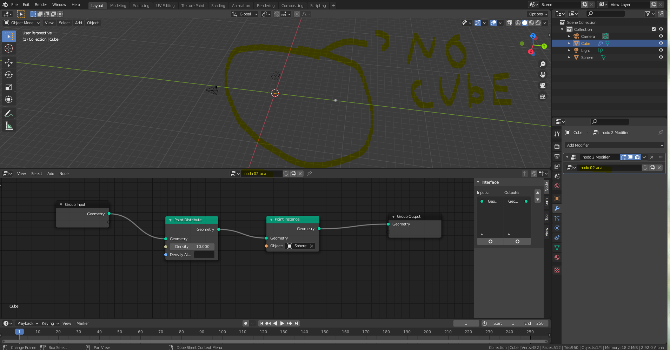Open Object Mode dropdown
Image resolution: width=670 pixels, height=350 pixels.
pos(22,23)
